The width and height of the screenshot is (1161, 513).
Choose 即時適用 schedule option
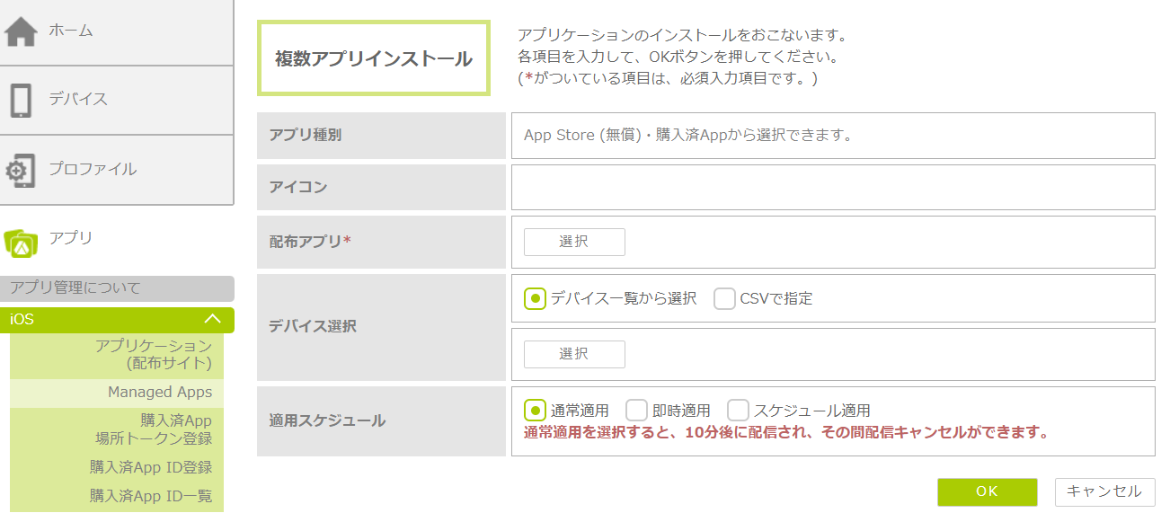[x=637, y=411]
